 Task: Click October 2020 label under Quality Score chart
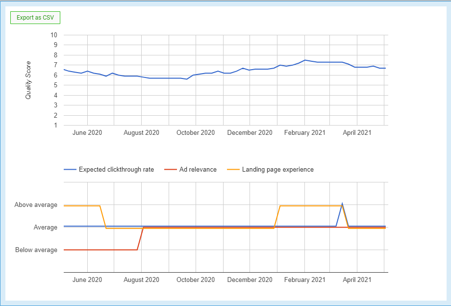196,133
